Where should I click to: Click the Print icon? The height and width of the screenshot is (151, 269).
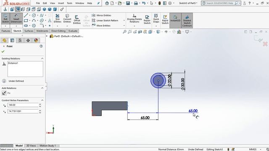tap(136, 3)
